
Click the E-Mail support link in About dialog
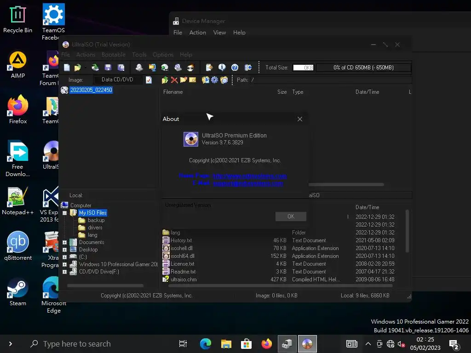click(x=248, y=183)
